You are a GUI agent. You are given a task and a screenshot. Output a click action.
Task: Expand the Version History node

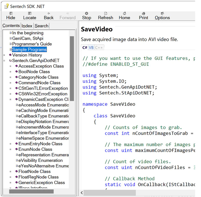pos(4,55)
